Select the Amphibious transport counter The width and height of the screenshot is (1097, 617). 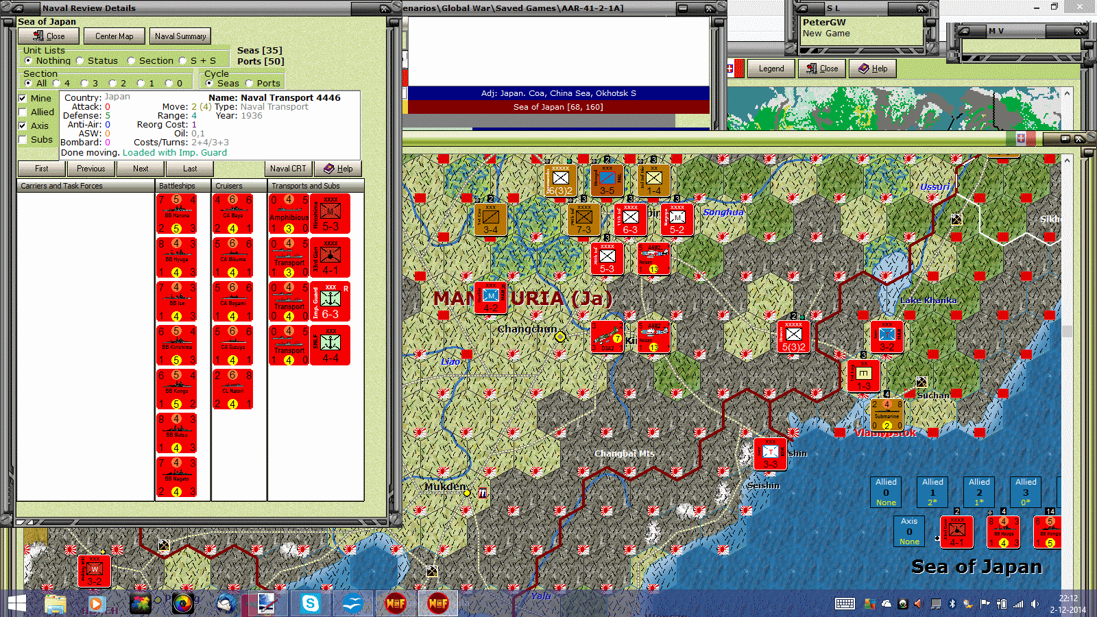tap(289, 214)
